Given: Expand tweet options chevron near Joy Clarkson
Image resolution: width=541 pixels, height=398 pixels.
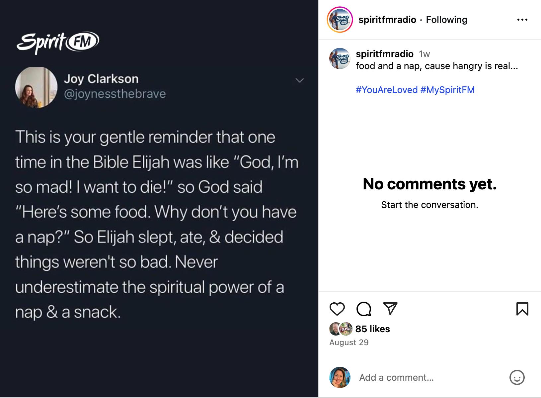Looking at the screenshot, I should 299,80.
